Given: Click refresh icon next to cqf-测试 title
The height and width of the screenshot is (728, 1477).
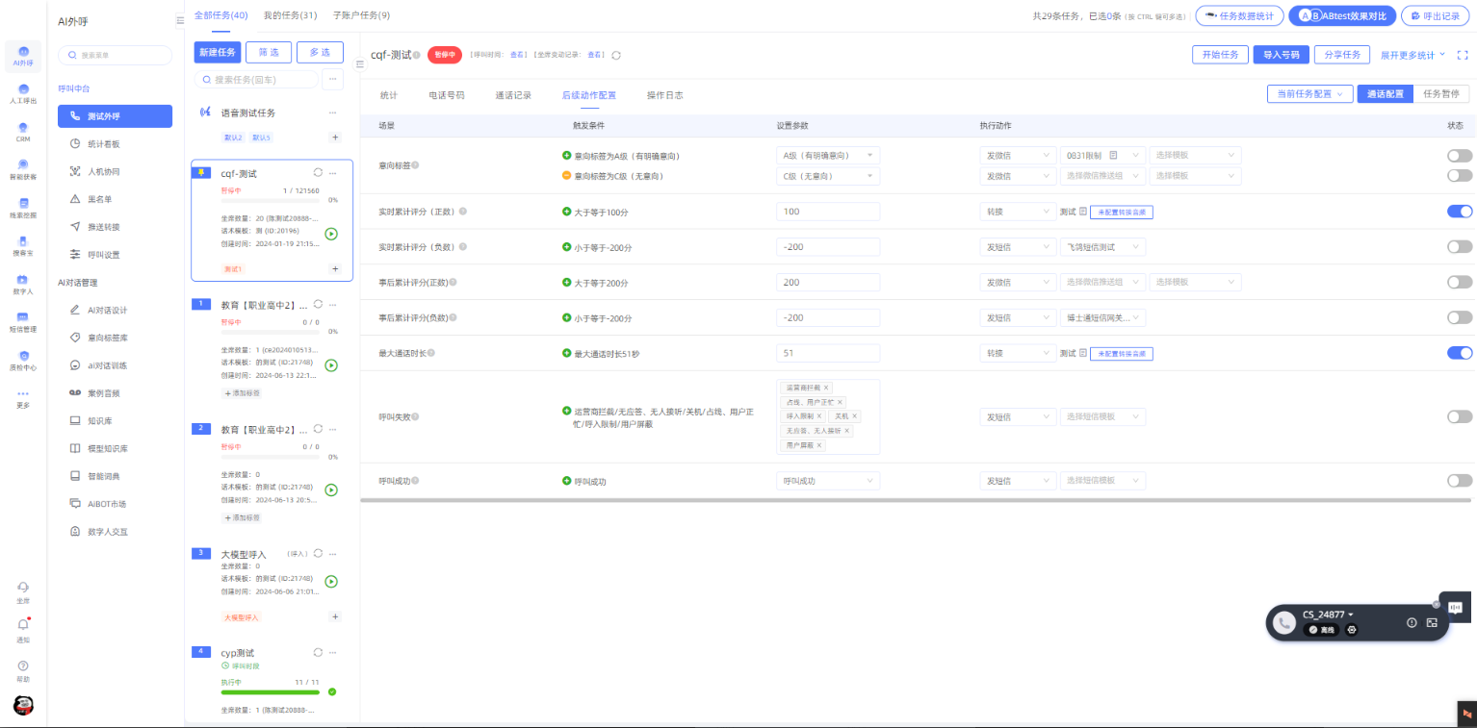Looking at the screenshot, I should pyautogui.click(x=616, y=55).
